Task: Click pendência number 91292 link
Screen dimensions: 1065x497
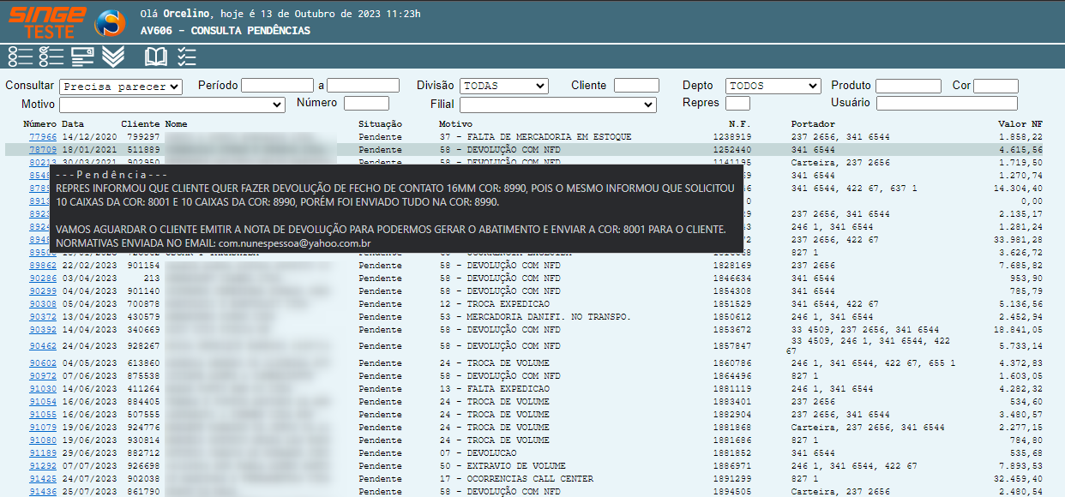Action: pos(43,466)
